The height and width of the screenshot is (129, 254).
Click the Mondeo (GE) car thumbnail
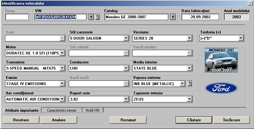221,60
